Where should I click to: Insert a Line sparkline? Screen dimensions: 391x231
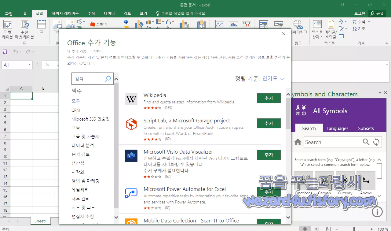pos(219,24)
